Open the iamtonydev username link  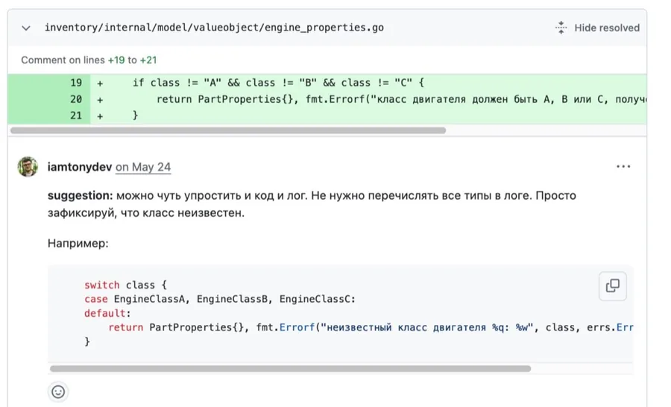coord(80,167)
